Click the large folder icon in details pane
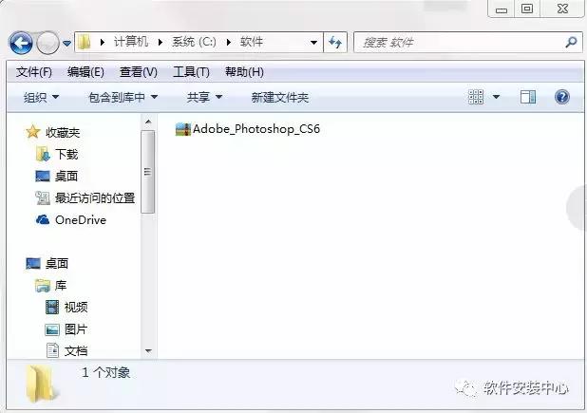The height and width of the screenshot is (413, 587). (x=42, y=384)
